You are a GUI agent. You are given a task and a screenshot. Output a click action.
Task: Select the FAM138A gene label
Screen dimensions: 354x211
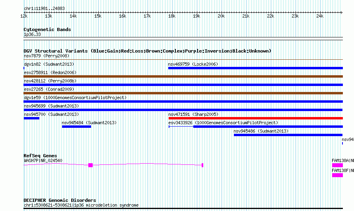click(343, 160)
